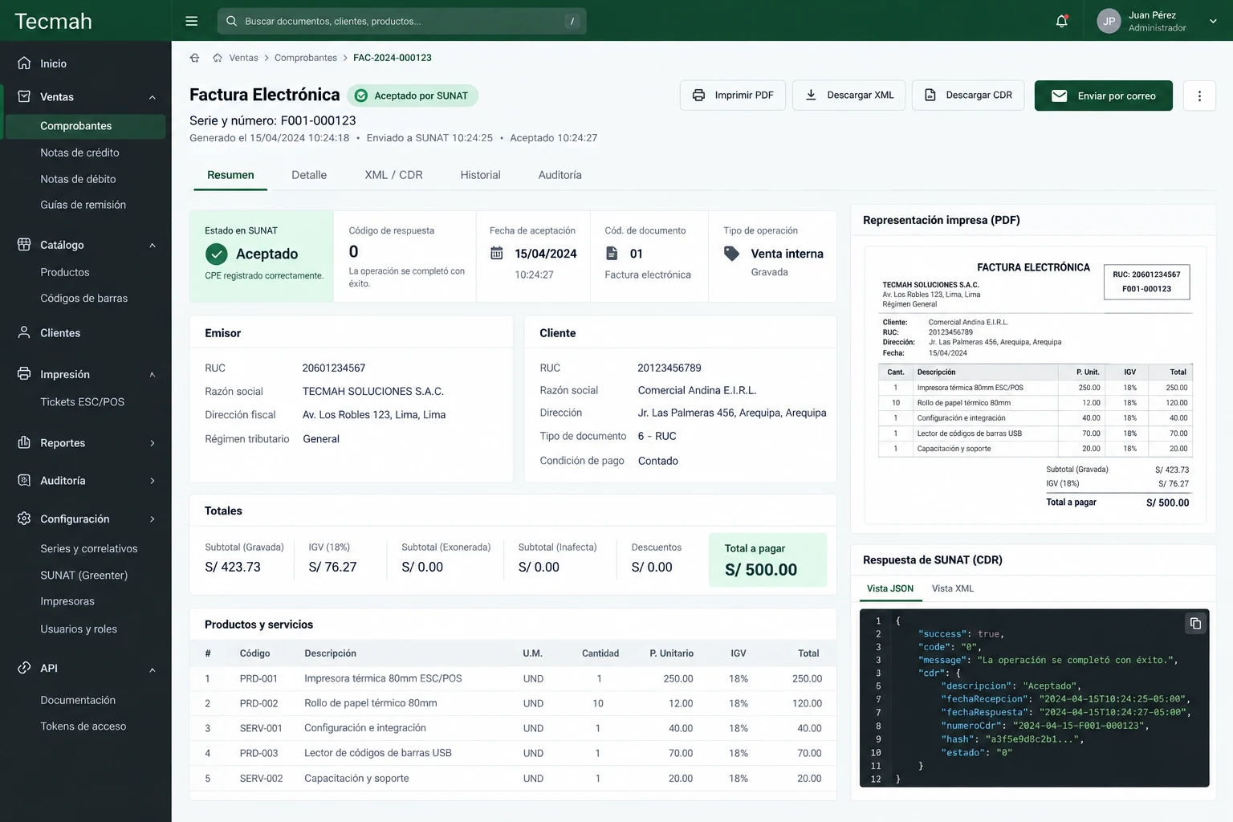The height and width of the screenshot is (822, 1233).
Task: Select the PRD-002 product row code
Action: (x=258, y=703)
